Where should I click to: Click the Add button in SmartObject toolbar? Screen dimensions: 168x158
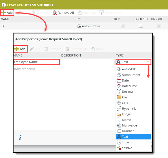(7, 13)
